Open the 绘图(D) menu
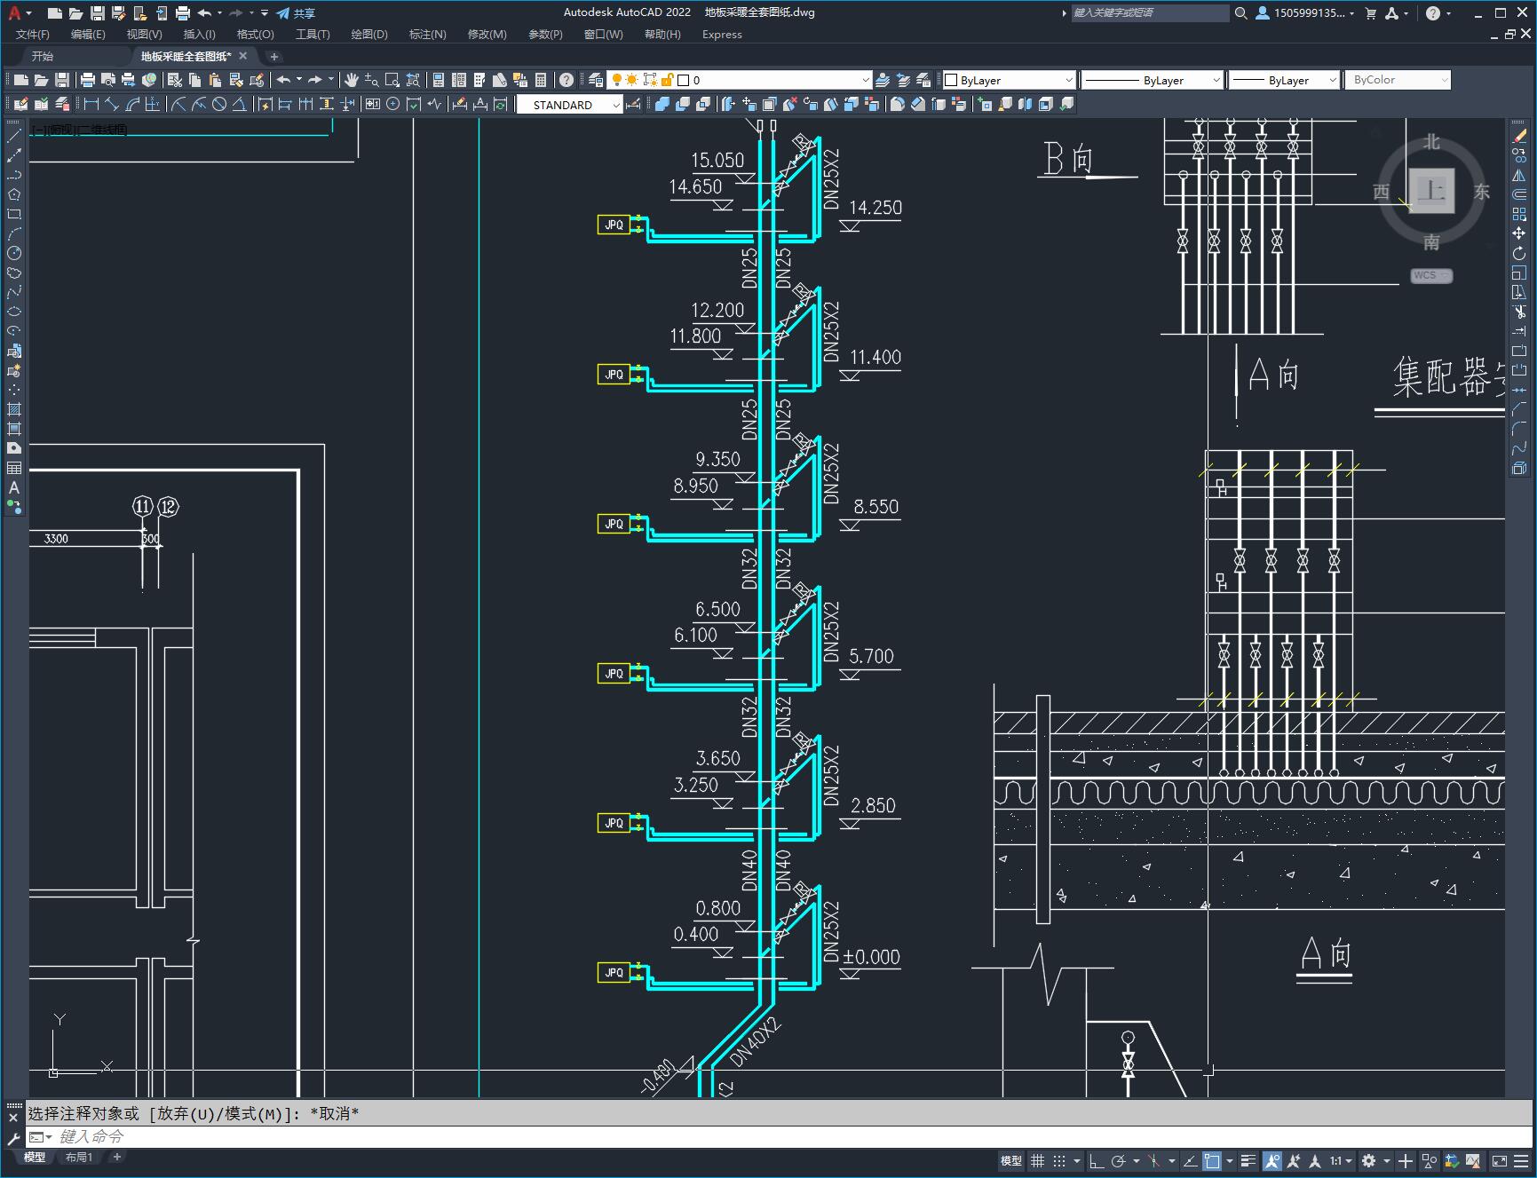This screenshot has height=1178, width=1537. tap(369, 34)
